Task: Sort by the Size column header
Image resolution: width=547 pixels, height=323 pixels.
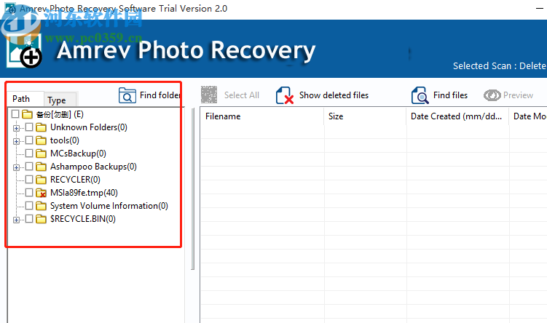Action: tap(365, 116)
